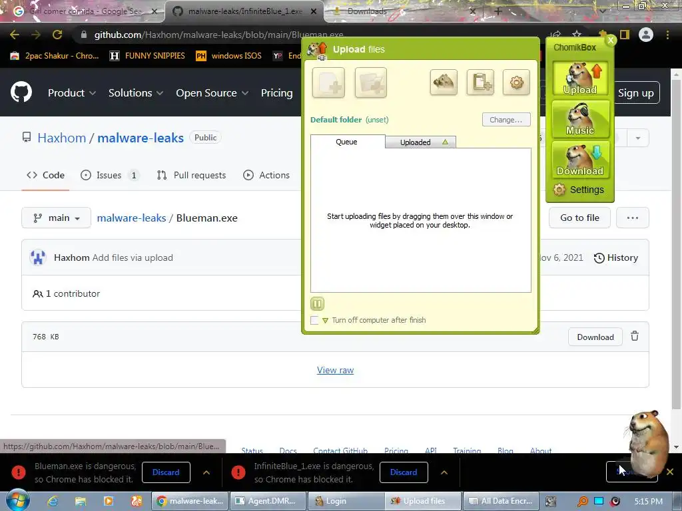The width and height of the screenshot is (682, 511).
Task: Open Internet Explorer from the taskbar
Action: (x=53, y=501)
